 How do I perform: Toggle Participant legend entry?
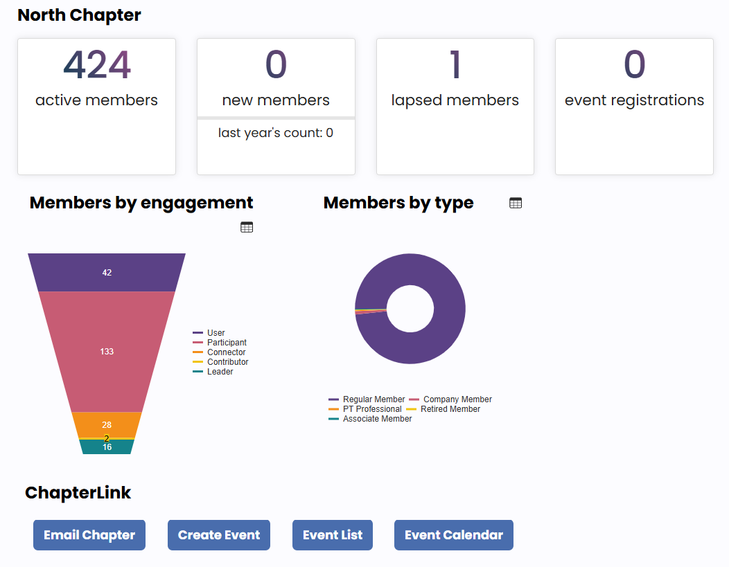(x=226, y=343)
